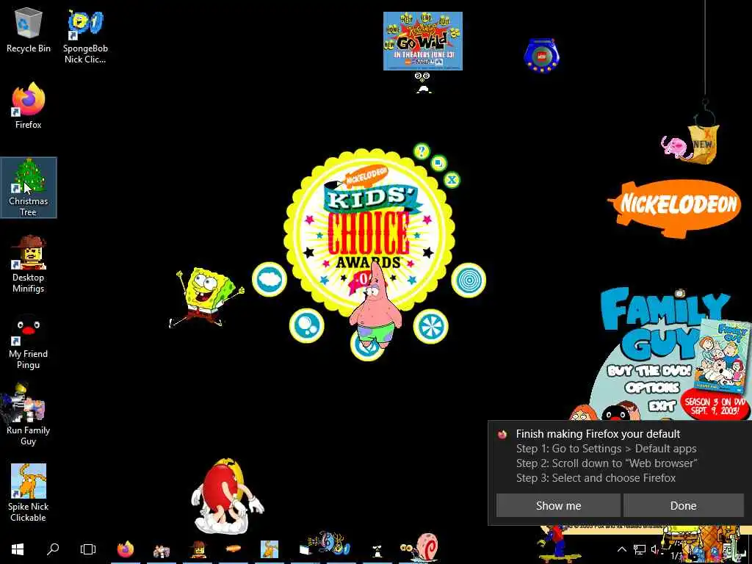
Task: Click the blue LEGO gadget desktop toy
Action: pyautogui.click(x=542, y=56)
